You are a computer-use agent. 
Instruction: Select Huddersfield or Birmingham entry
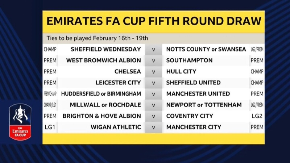tap(101, 94)
